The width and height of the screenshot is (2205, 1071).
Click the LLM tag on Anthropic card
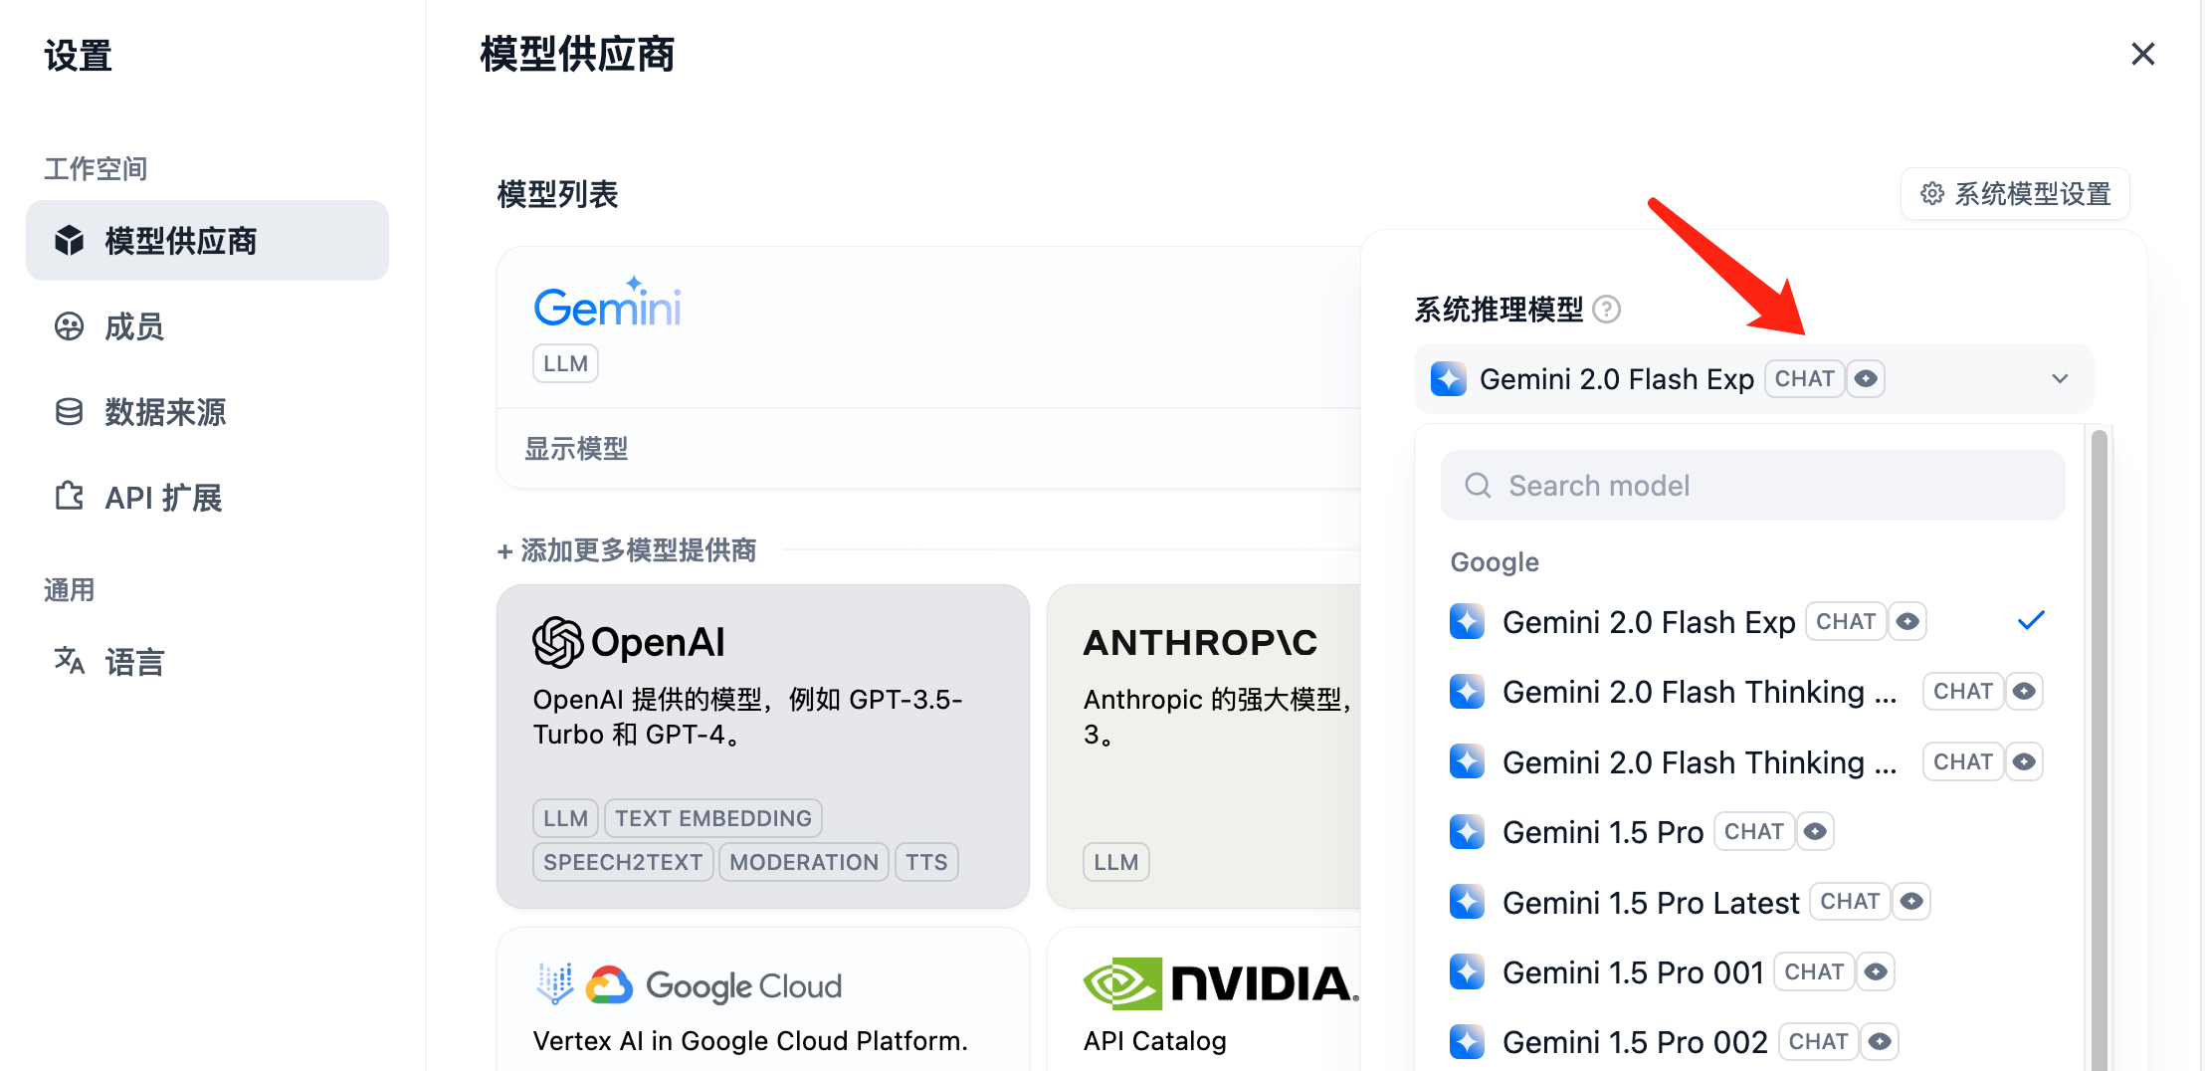pos(1116,862)
